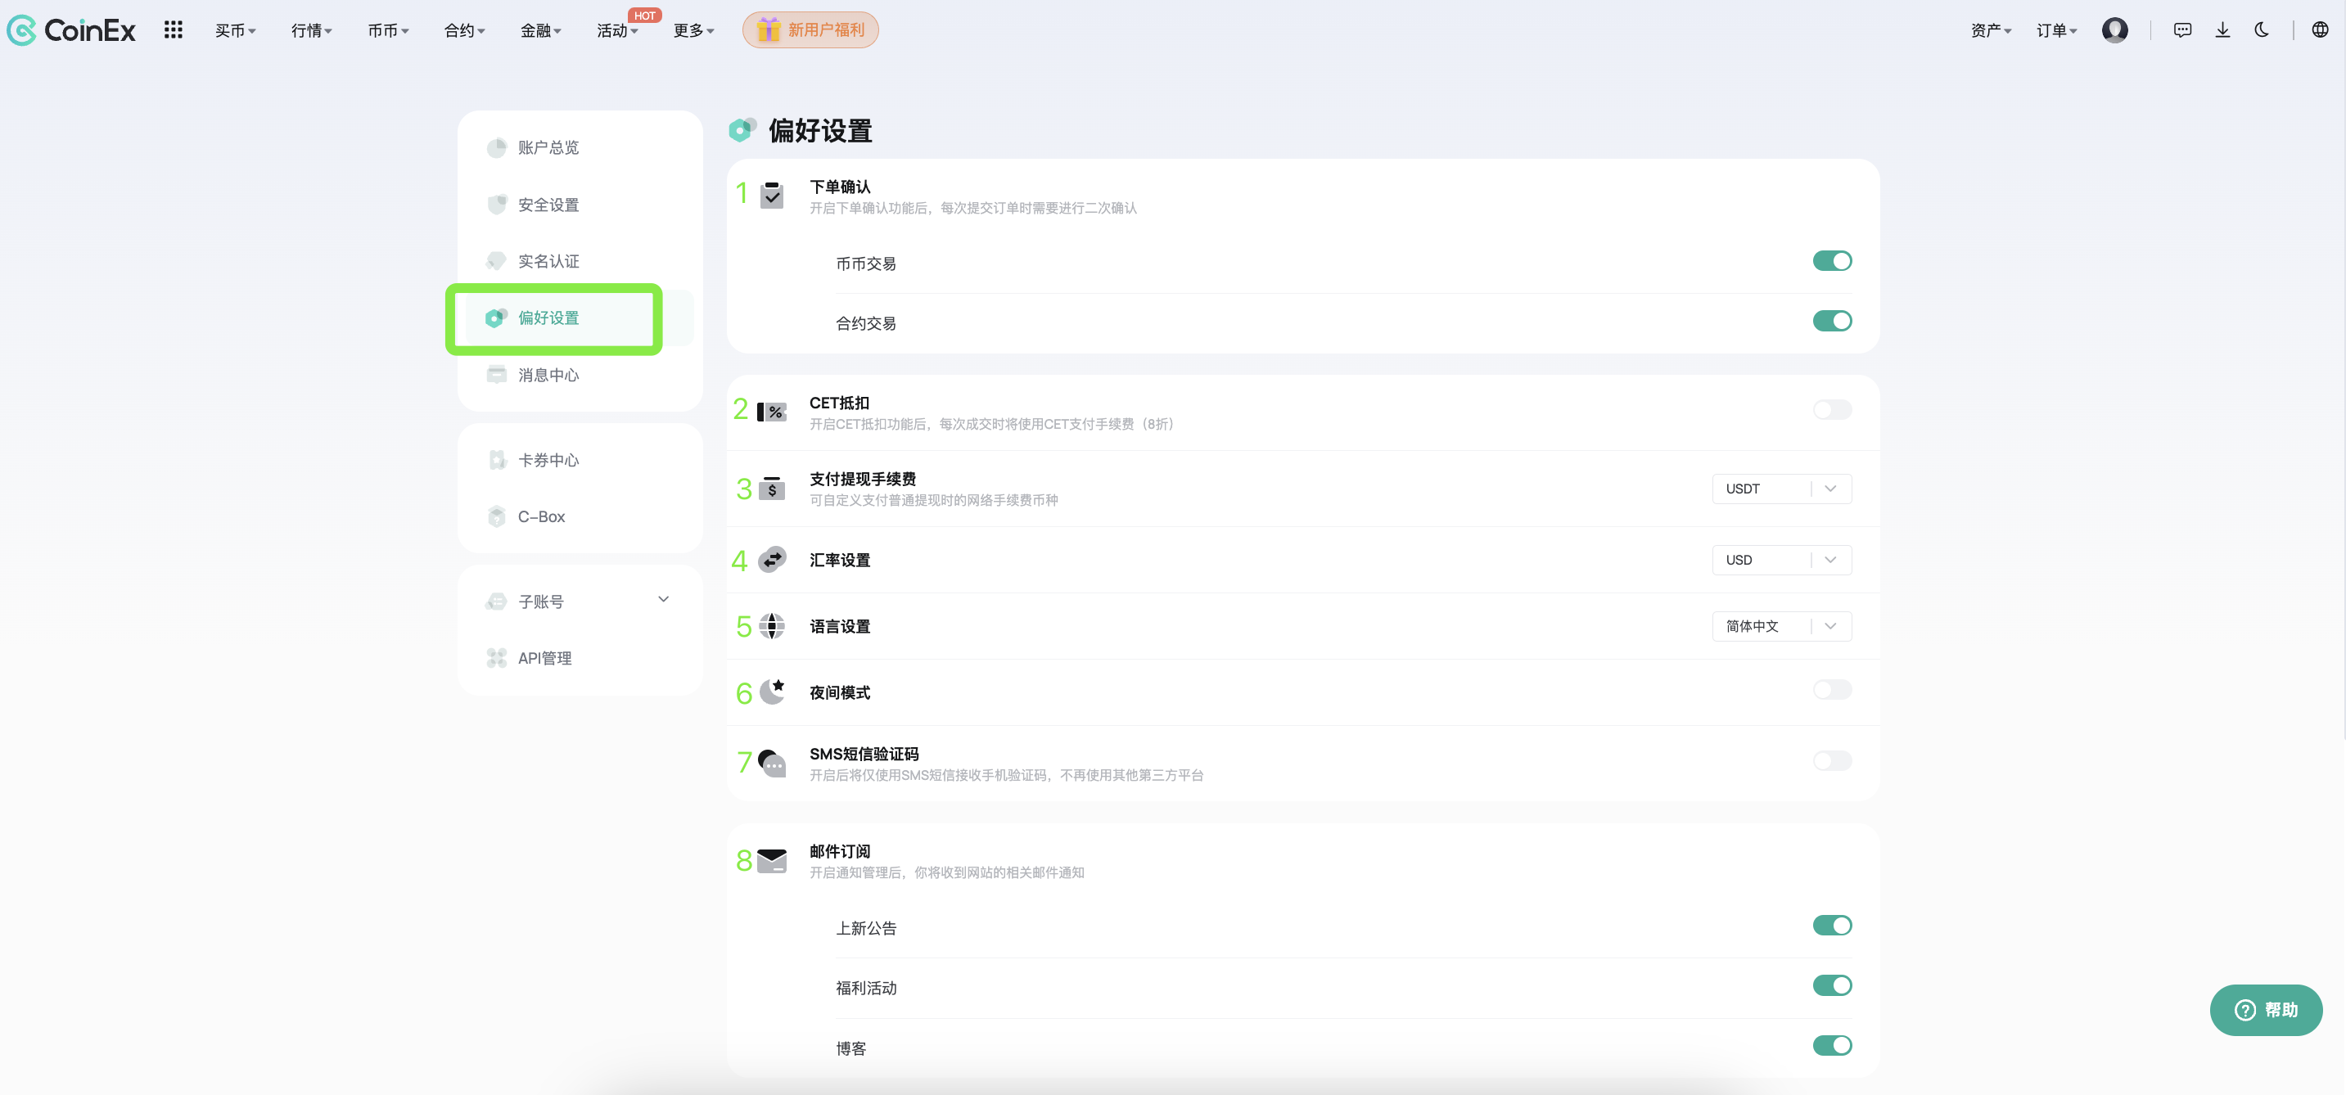
Task: Open the 简体中文 language selector
Action: (x=1780, y=626)
